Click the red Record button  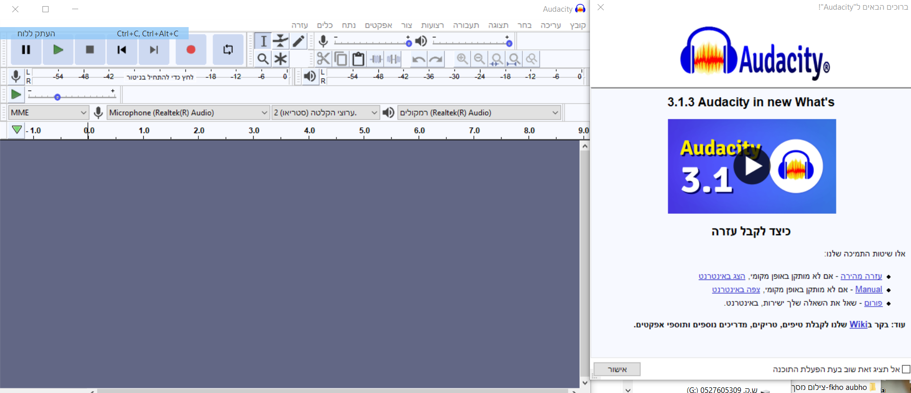pos(191,50)
